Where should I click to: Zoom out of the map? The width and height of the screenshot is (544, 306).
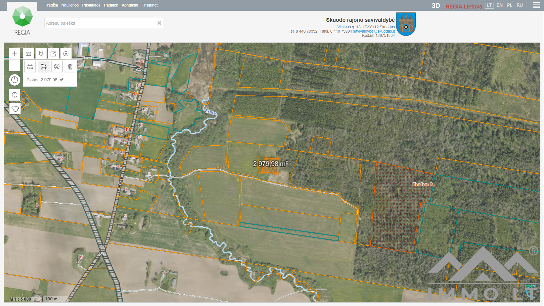pyautogui.click(x=15, y=65)
